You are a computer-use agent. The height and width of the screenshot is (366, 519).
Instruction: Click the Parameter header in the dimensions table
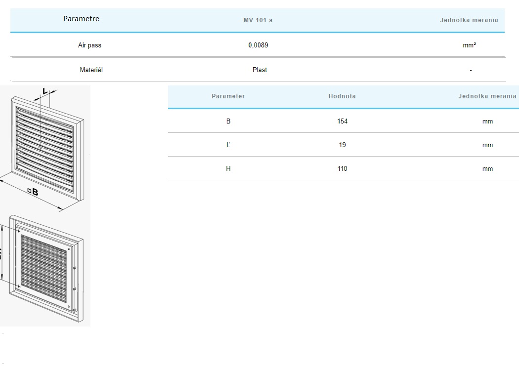click(x=228, y=96)
